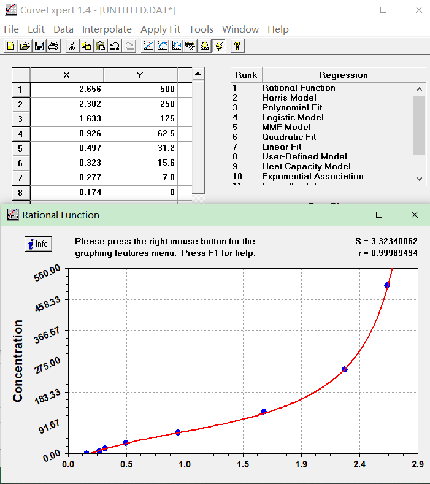This screenshot has height=484, width=430.
Task: Open help with the question mark icon
Action: [237, 46]
